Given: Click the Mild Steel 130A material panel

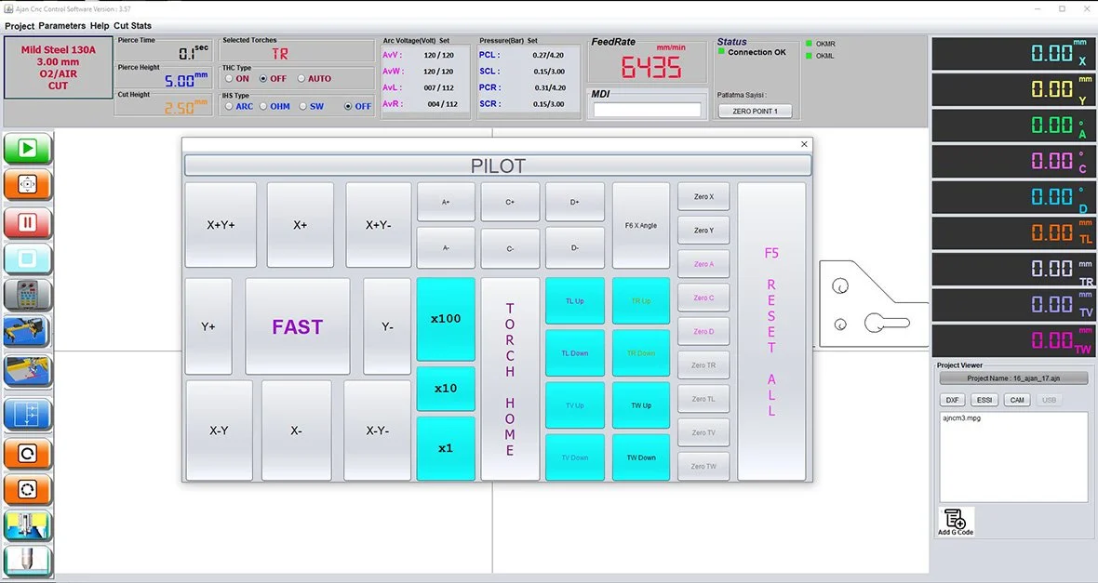Looking at the screenshot, I should point(58,67).
